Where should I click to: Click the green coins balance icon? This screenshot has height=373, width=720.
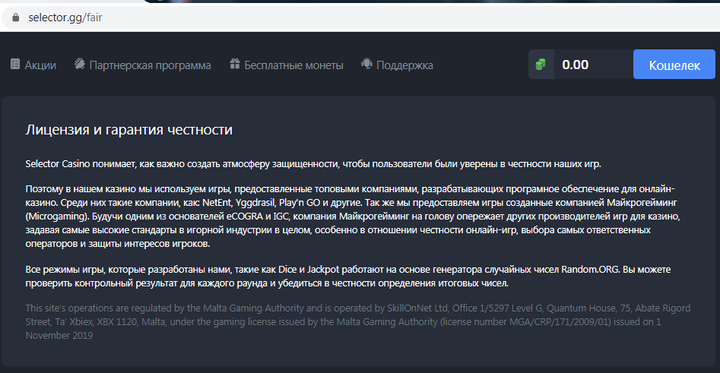(x=541, y=65)
